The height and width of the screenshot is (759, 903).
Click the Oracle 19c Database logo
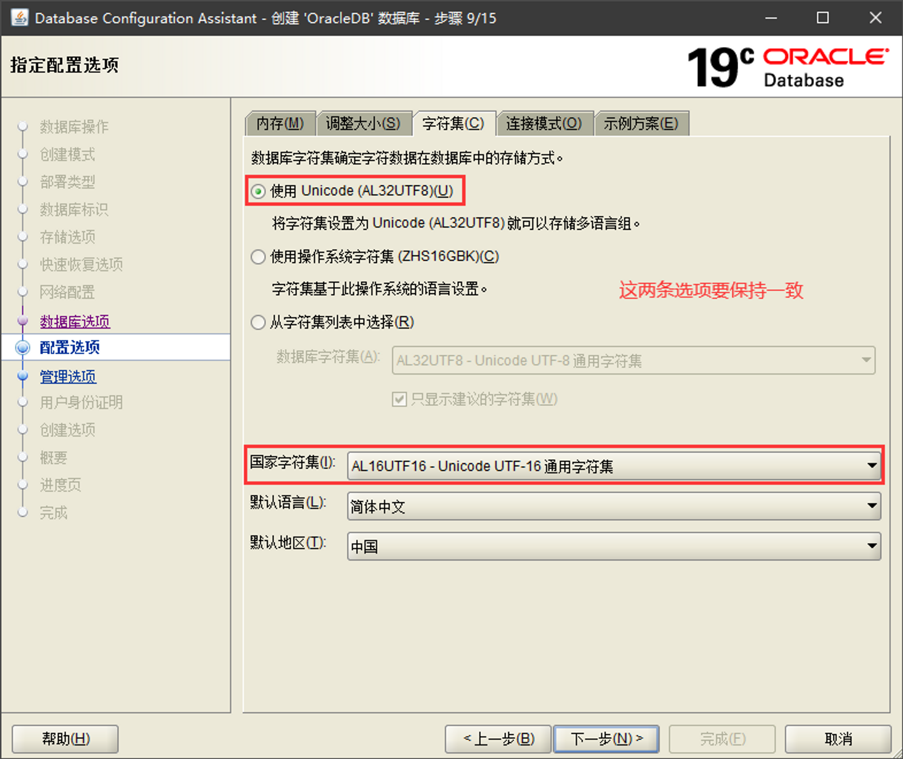click(x=787, y=68)
